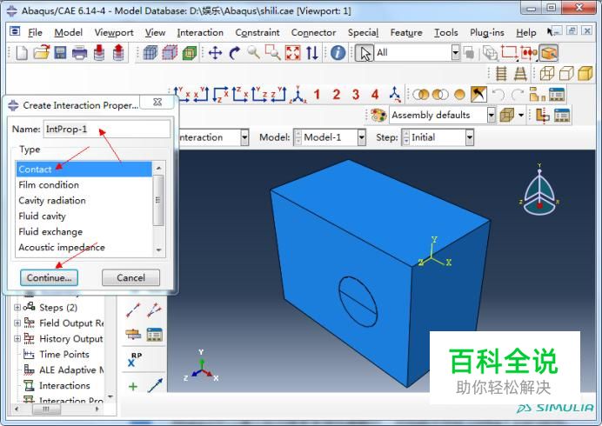602x426 pixels.
Task: Click the view triad compass
Action: (539, 190)
